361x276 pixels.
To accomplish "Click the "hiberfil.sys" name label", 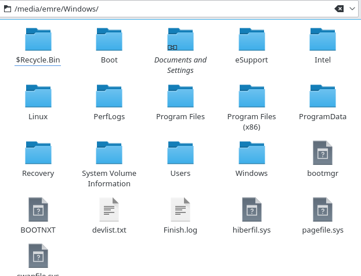I will tap(251, 230).
